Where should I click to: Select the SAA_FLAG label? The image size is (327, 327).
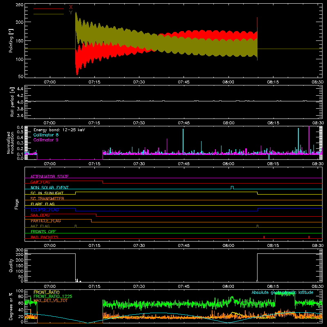click(40, 215)
